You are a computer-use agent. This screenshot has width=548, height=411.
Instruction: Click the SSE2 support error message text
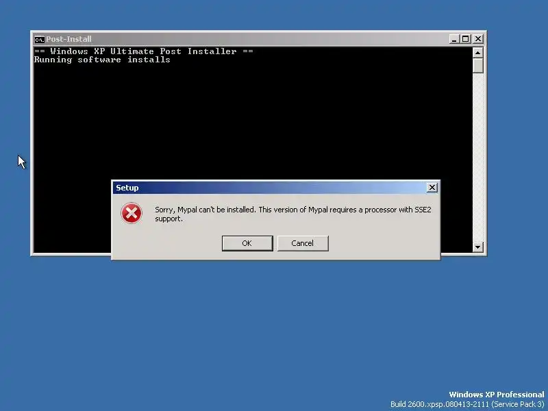pos(293,214)
